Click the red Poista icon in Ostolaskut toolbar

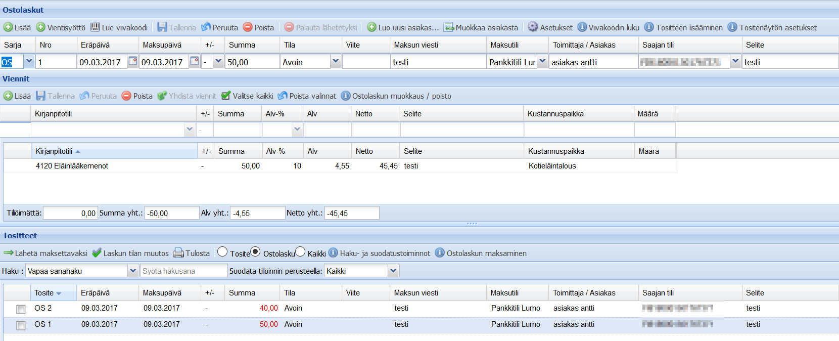coord(248,27)
